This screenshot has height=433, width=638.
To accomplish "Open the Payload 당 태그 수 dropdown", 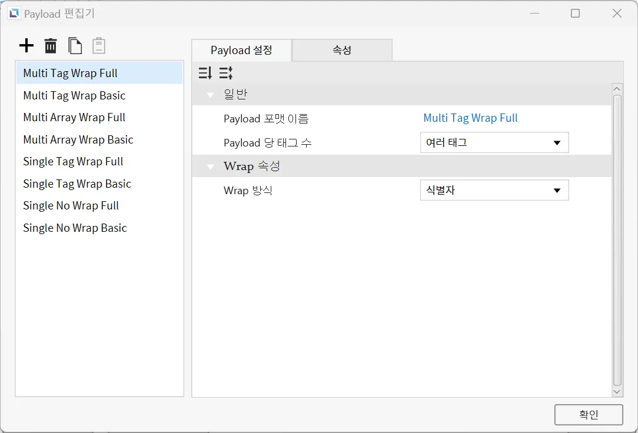I will pyautogui.click(x=494, y=142).
